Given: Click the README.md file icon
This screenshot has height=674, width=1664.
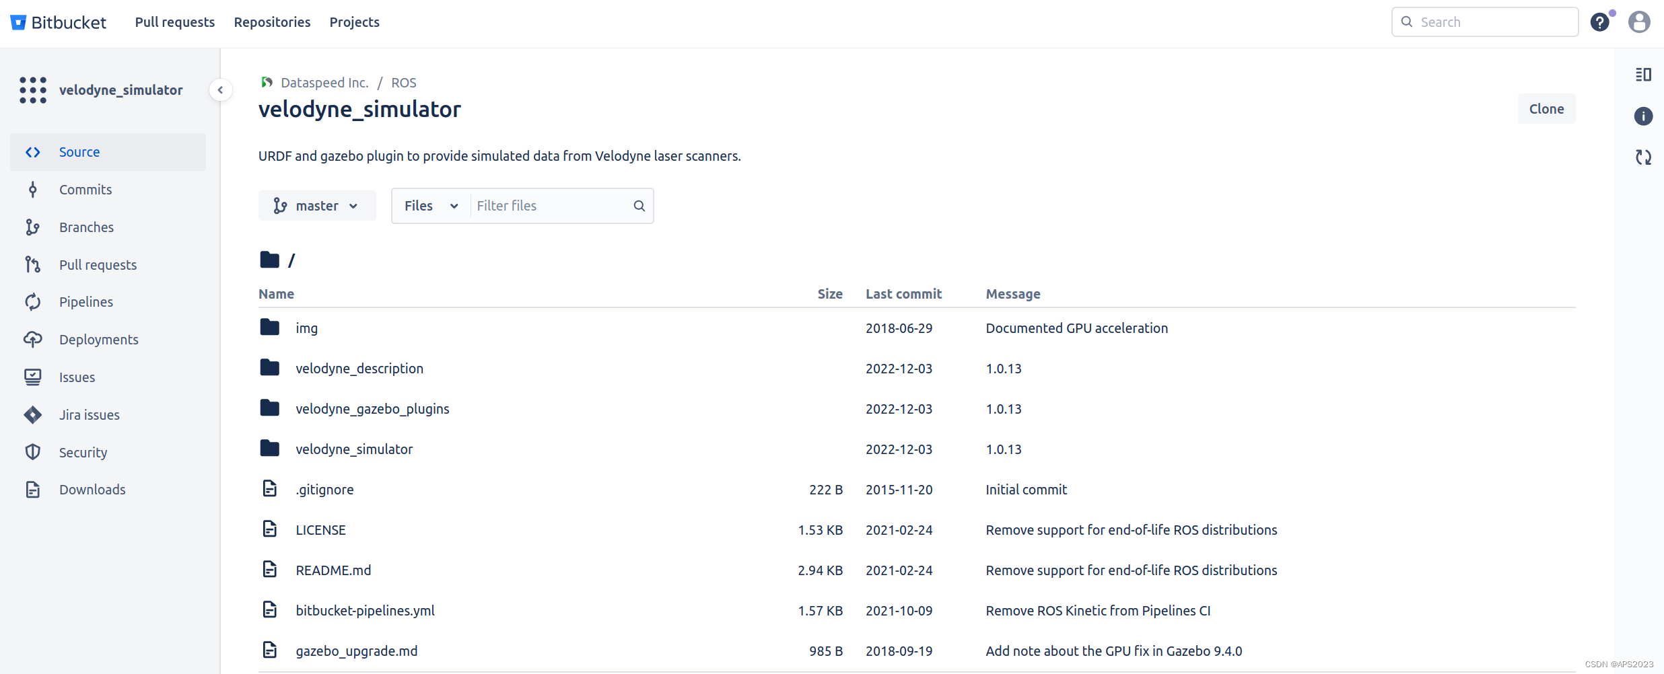Looking at the screenshot, I should click(269, 570).
